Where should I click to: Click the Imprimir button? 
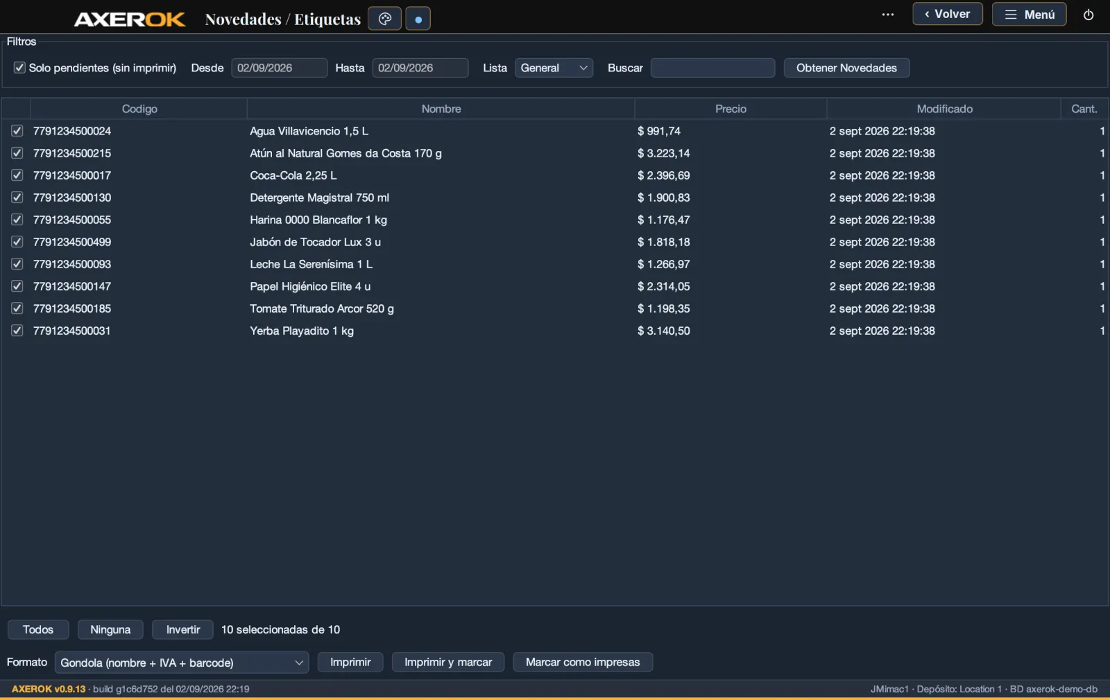350,662
